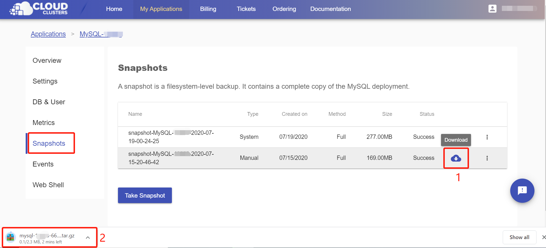Screen dimensions: 546x248
Task: Take a new snapshot
Action: click(145, 195)
